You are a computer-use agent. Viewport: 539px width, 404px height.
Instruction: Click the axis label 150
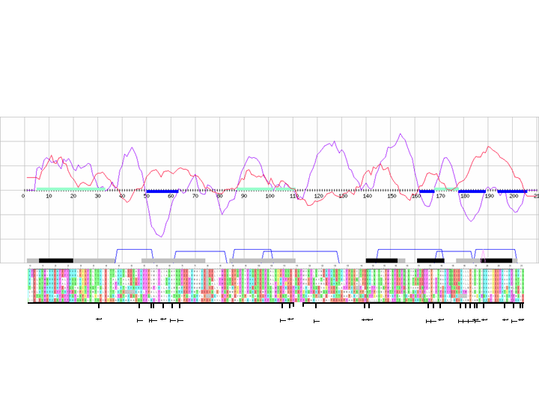pos(392,196)
